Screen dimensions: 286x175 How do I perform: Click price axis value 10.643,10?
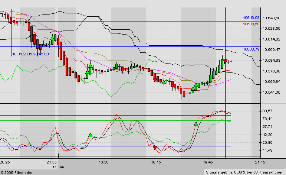[272, 18]
